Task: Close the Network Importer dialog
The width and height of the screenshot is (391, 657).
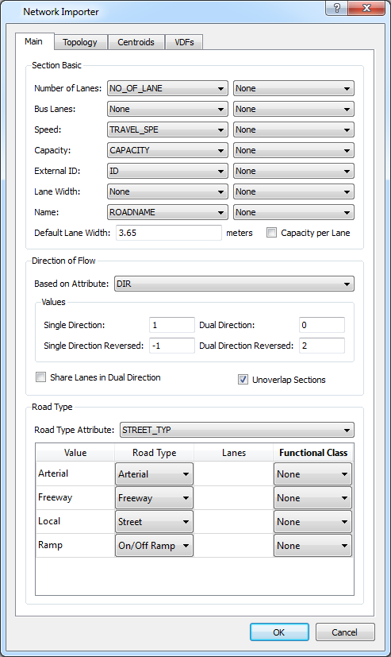Action: (x=366, y=8)
